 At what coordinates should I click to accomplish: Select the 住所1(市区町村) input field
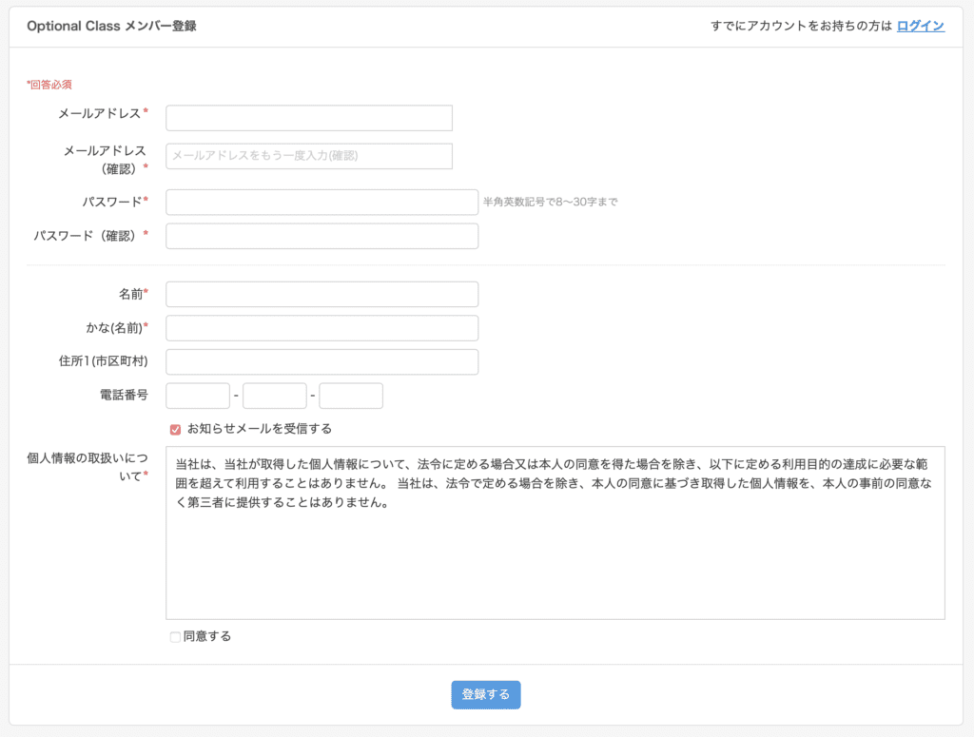tap(321, 362)
